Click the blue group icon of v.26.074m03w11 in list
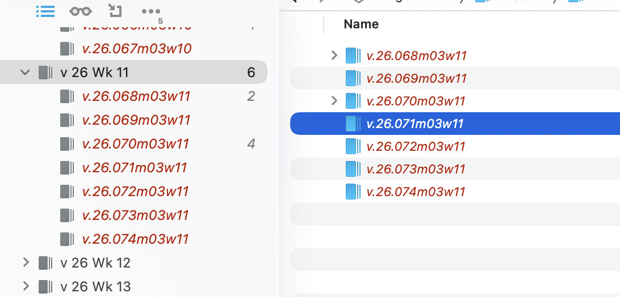 pos(353,192)
